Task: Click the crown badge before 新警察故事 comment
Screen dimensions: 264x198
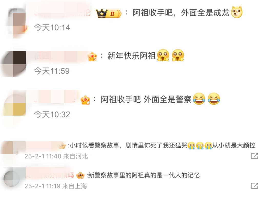Action: tap(80, 175)
